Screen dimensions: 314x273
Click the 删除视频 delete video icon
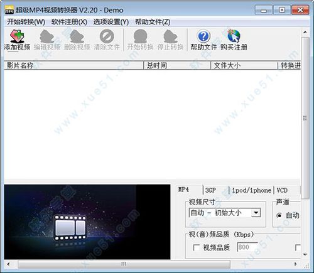[x=77, y=36]
